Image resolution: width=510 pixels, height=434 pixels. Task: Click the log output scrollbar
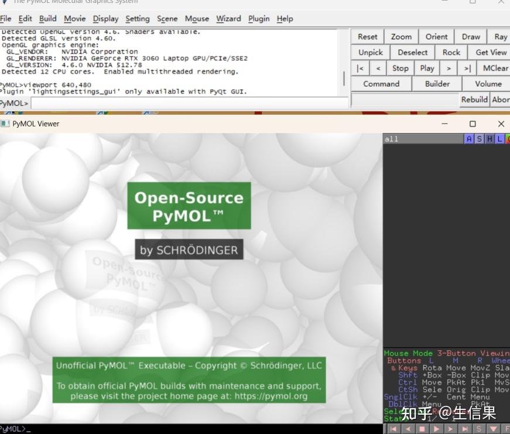[344, 78]
